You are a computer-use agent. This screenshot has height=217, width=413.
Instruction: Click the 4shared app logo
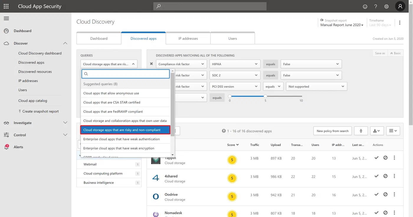point(156,178)
